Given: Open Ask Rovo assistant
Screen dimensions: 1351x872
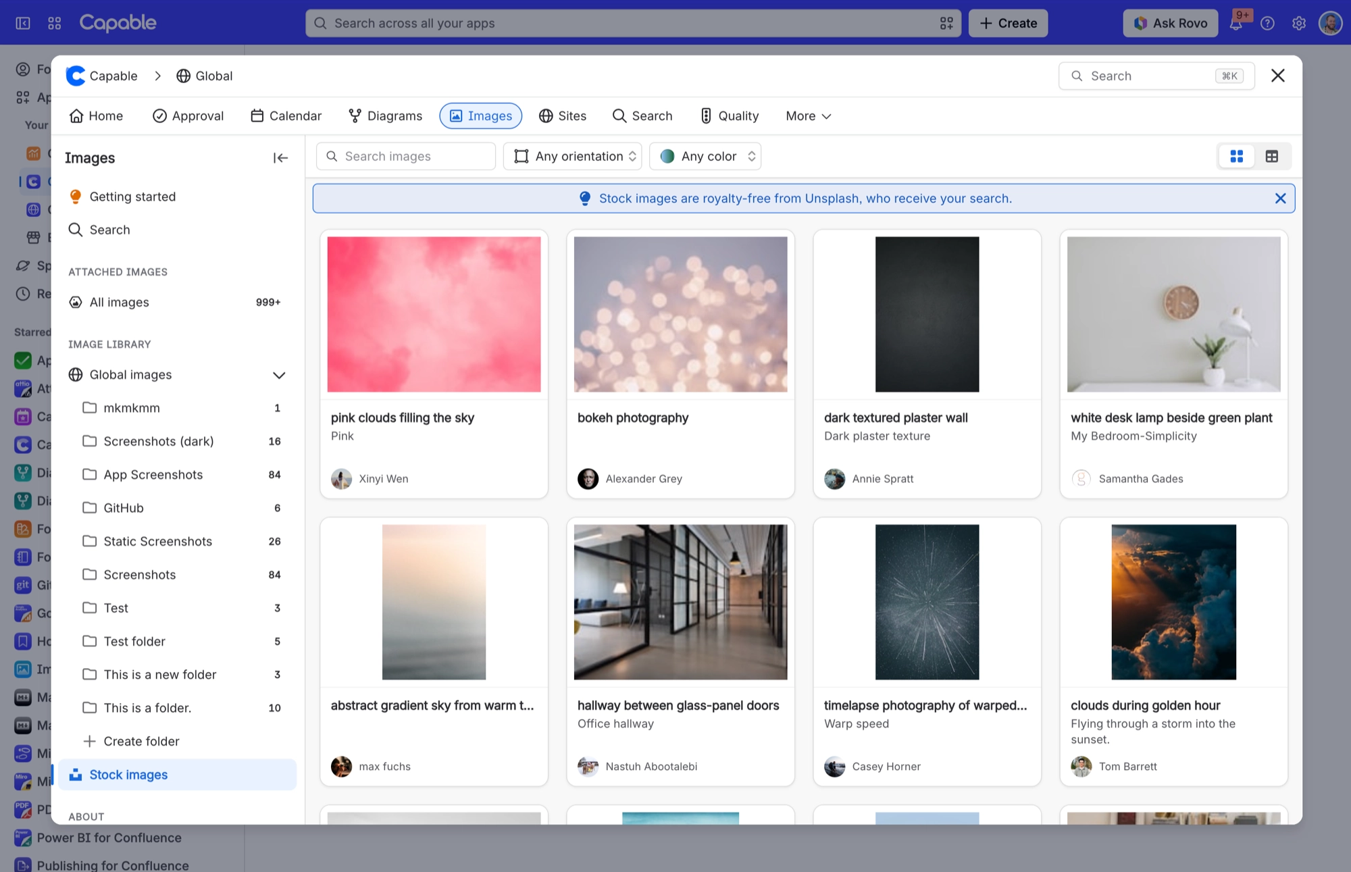Looking at the screenshot, I should 1171,24.
